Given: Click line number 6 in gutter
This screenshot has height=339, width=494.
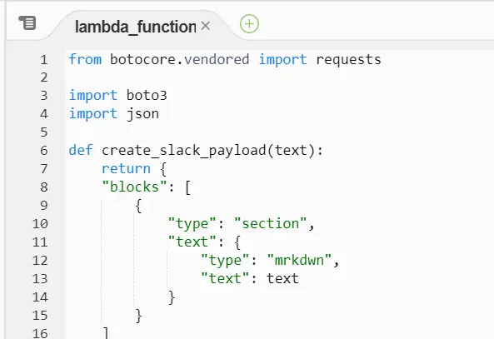Looking at the screenshot, I should 44,151.
